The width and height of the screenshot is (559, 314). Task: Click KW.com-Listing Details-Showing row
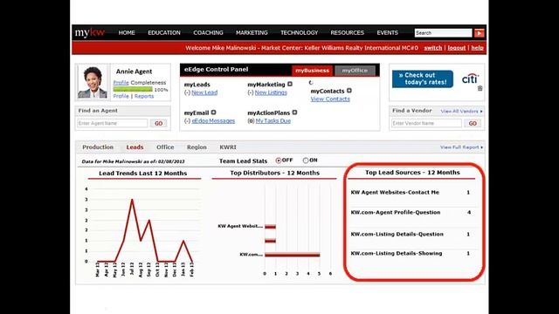(412, 254)
